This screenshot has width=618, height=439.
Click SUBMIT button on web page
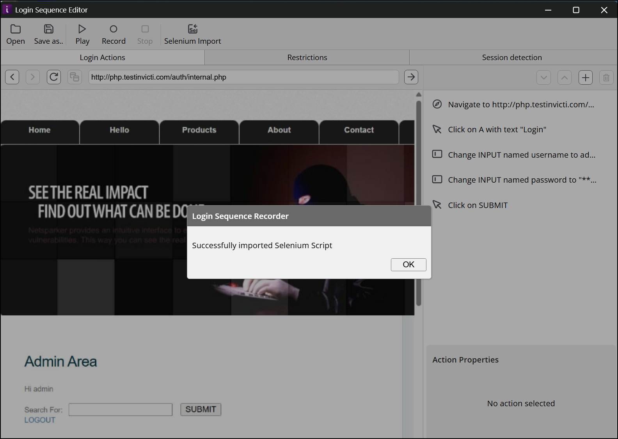click(201, 409)
